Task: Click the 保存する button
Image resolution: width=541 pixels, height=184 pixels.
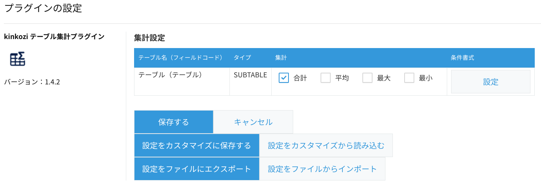Action: [x=174, y=122]
